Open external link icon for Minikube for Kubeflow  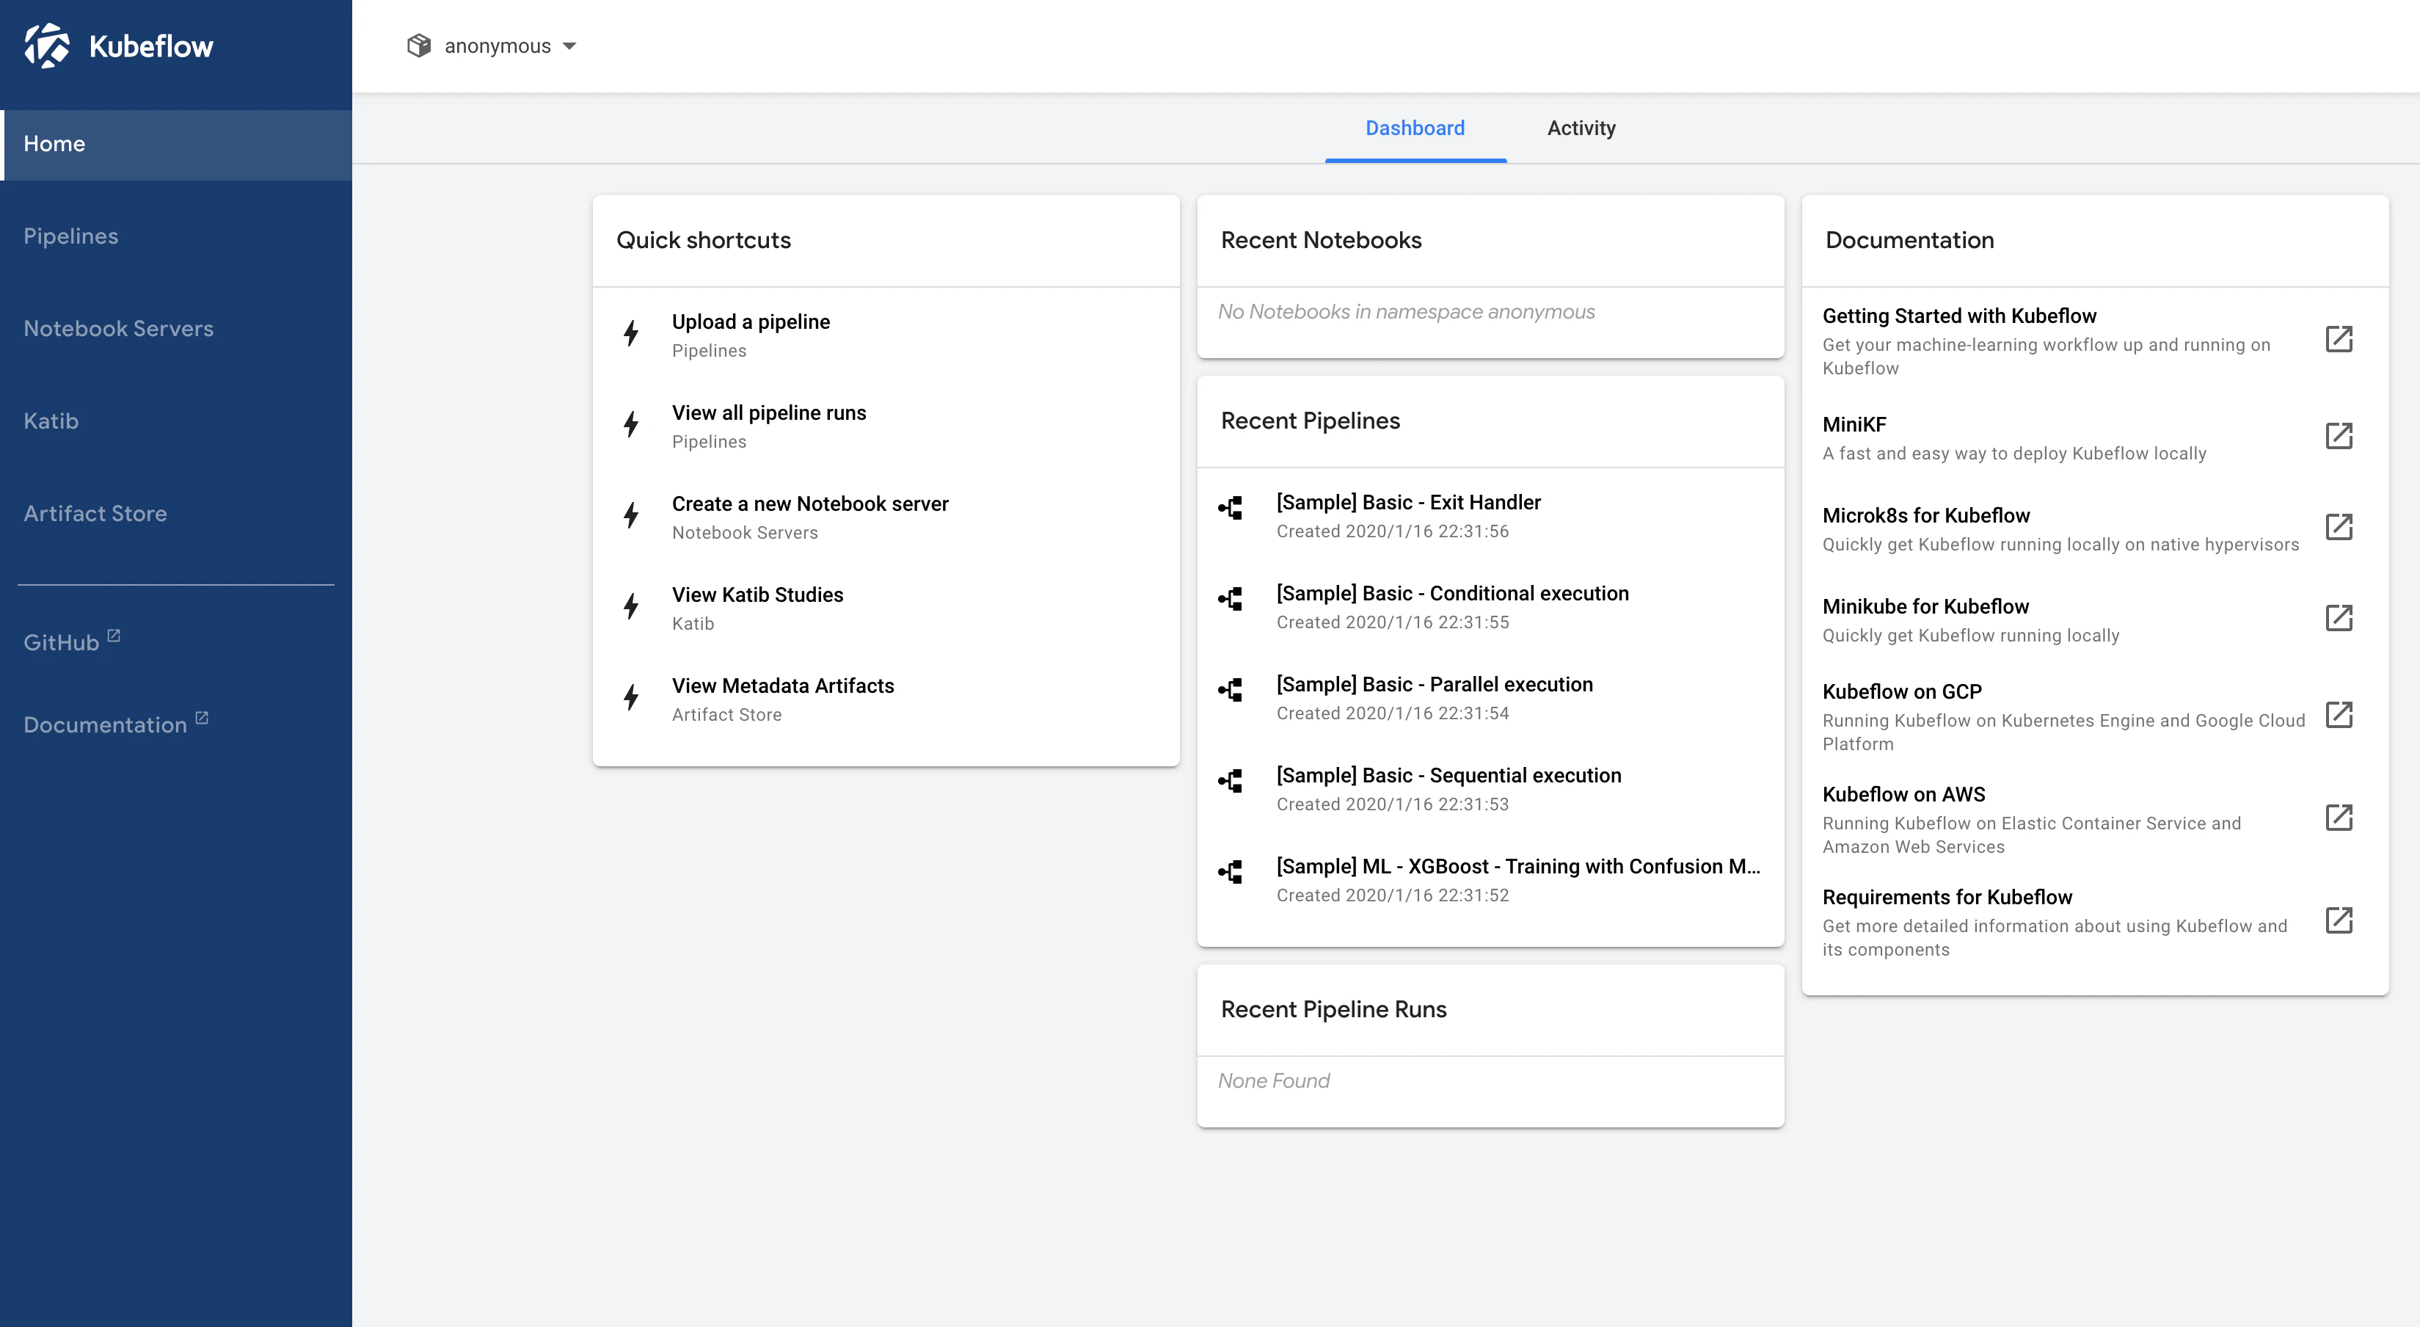coord(2339,619)
